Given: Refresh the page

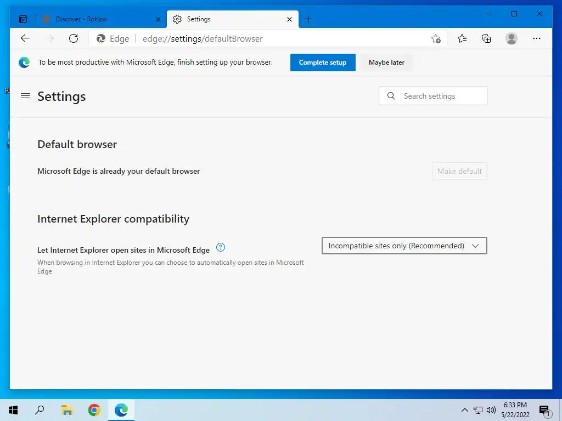Looking at the screenshot, I should (x=74, y=39).
